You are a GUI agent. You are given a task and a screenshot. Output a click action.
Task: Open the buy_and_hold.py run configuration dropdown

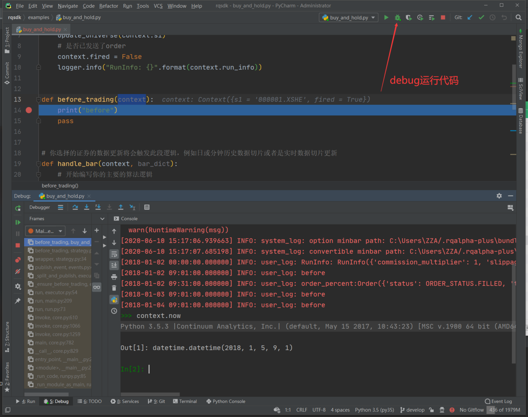click(x=348, y=17)
